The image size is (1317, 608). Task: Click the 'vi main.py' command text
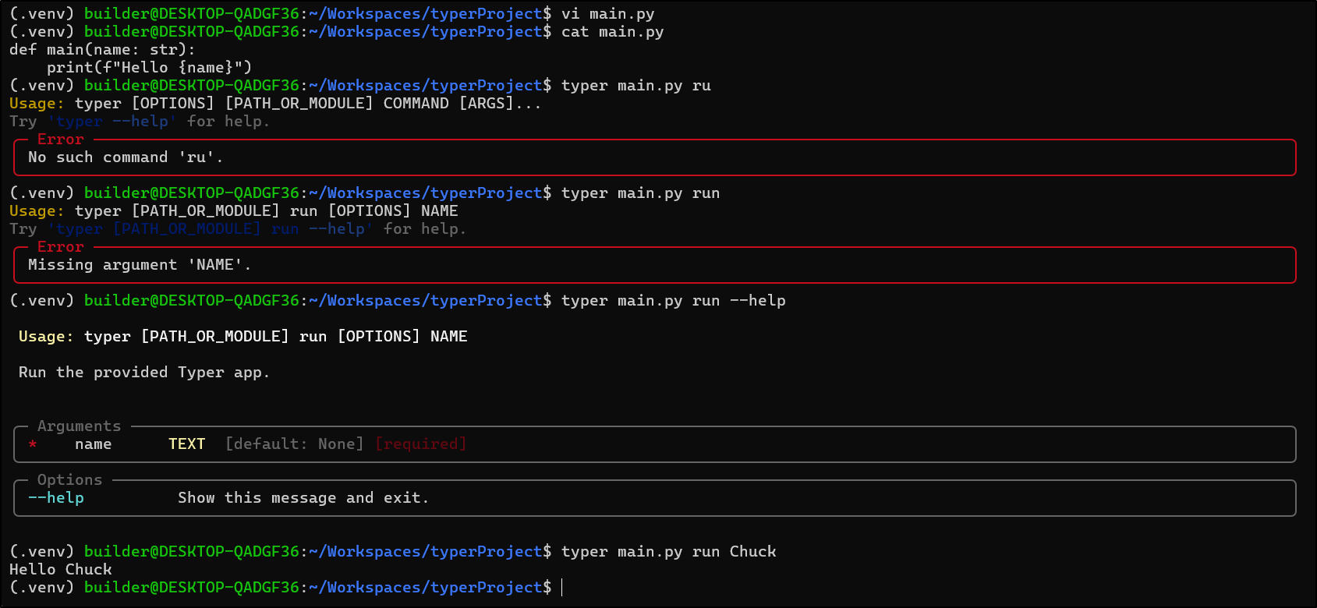pos(607,14)
